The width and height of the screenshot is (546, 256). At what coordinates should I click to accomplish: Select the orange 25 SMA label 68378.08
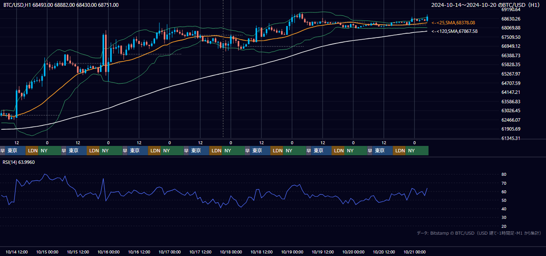click(x=453, y=23)
